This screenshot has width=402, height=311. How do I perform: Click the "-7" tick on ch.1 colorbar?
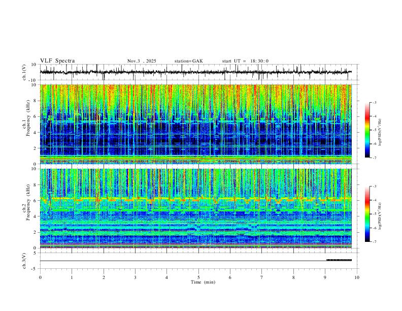pyautogui.click(x=374, y=158)
